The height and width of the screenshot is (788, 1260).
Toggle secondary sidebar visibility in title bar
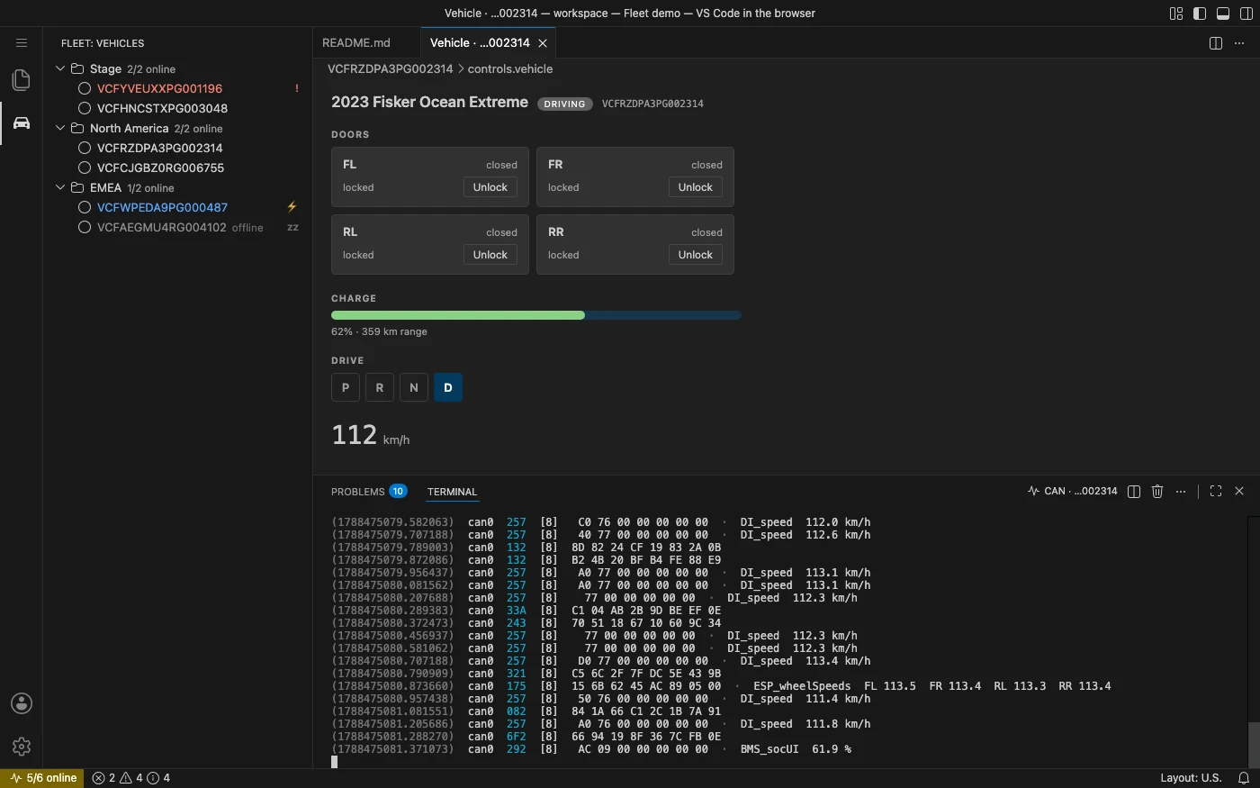click(x=1246, y=14)
